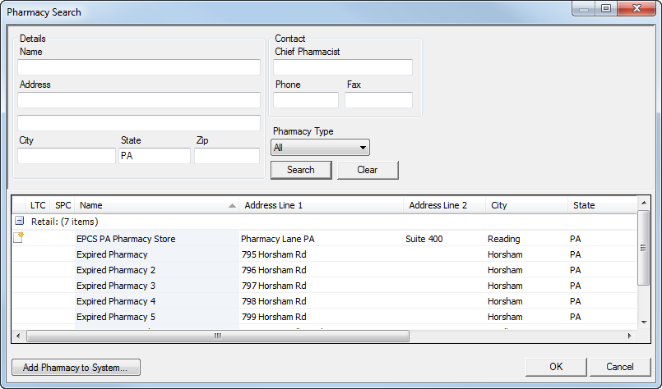Click the Name column sort arrow indicator

(232, 206)
